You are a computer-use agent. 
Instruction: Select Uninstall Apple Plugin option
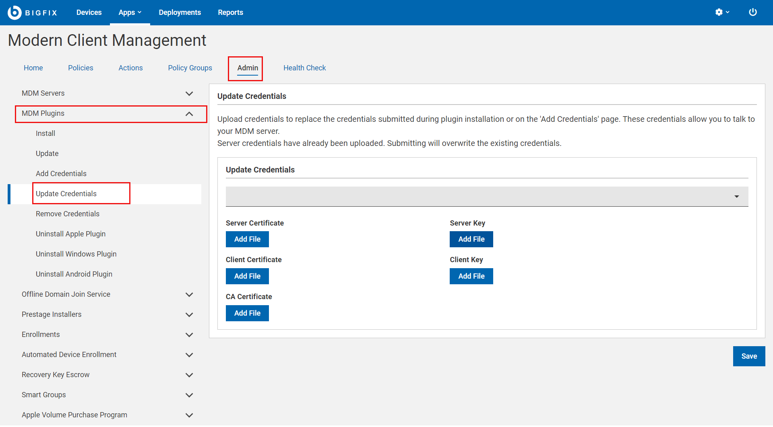click(x=70, y=234)
